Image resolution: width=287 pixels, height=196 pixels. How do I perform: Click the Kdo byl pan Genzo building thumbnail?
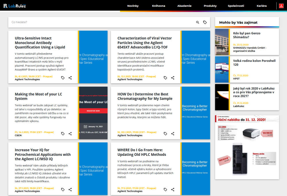222,42
